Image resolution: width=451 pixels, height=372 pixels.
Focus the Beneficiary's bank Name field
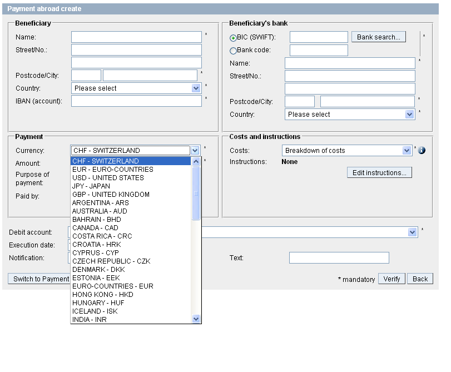click(350, 63)
